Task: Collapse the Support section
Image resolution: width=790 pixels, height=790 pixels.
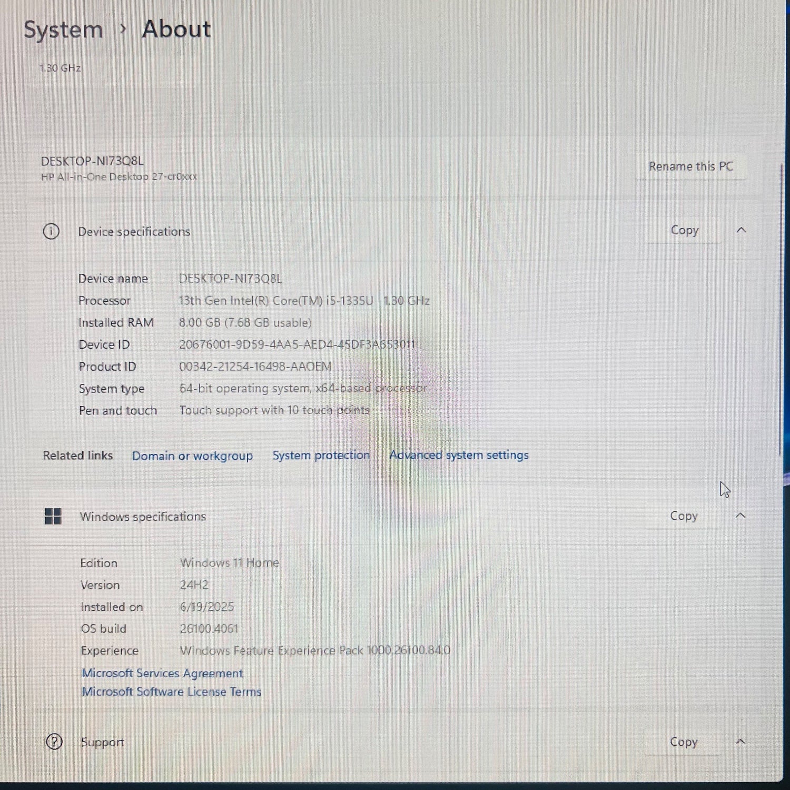Action: pos(741,742)
